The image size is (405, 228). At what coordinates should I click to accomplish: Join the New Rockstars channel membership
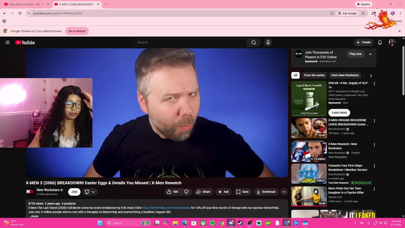74,192
